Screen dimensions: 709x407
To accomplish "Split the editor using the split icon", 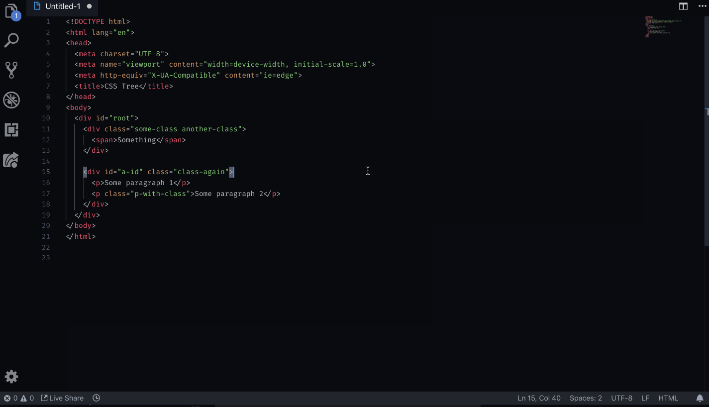I will pos(683,6).
